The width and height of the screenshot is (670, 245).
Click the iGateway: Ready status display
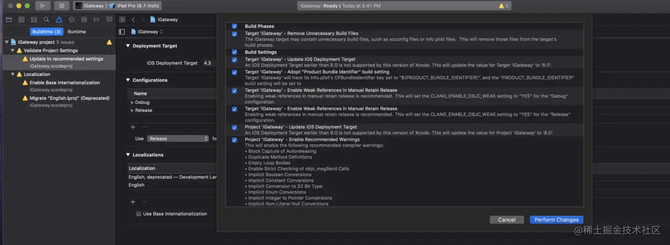coord(404,6)
